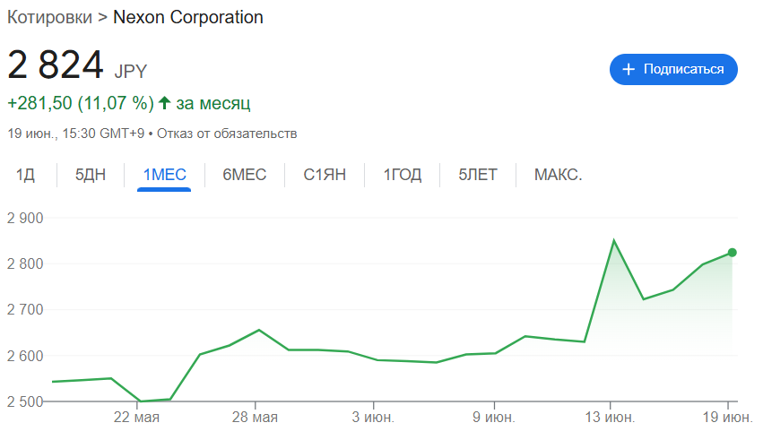
Task: Click the 13 июн. peak on chart
Action: (x=613, y=240)
